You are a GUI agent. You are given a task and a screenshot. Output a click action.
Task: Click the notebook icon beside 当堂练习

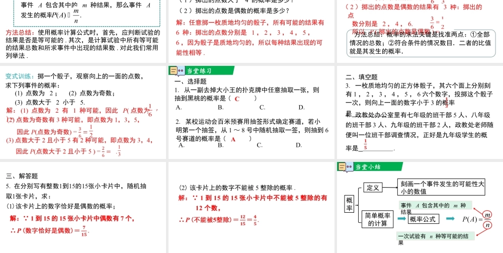175,71
